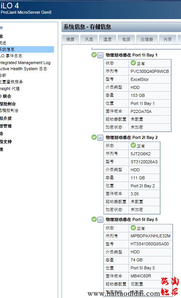Screen dimensions: 181x298
Task: Open the 电源 tab
Action: 126,40
